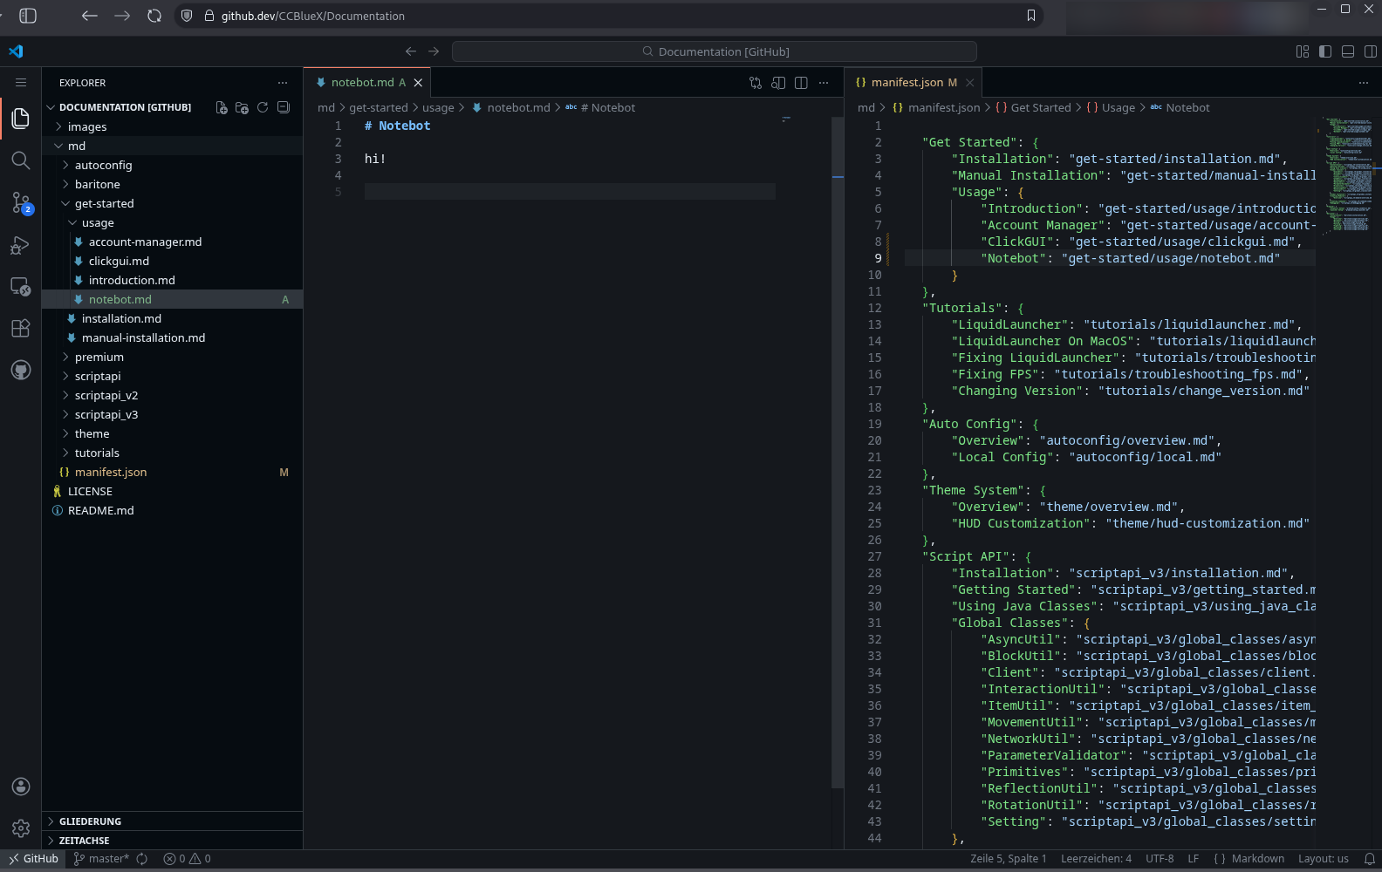1382x872 pixels.
Task: Open the GitHub view in activity bar
Action: coord(21,371)
